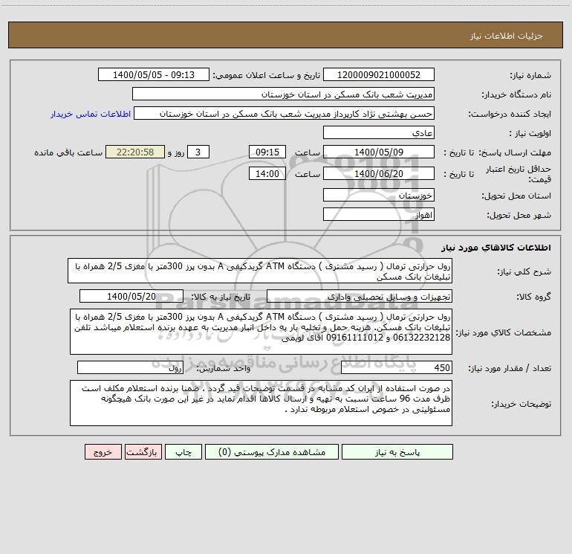The width and height of the screenshot is (572, 554).
Task: Click the announcement date field 1400/05/05 - 09:13
Action: pos(154,74)
